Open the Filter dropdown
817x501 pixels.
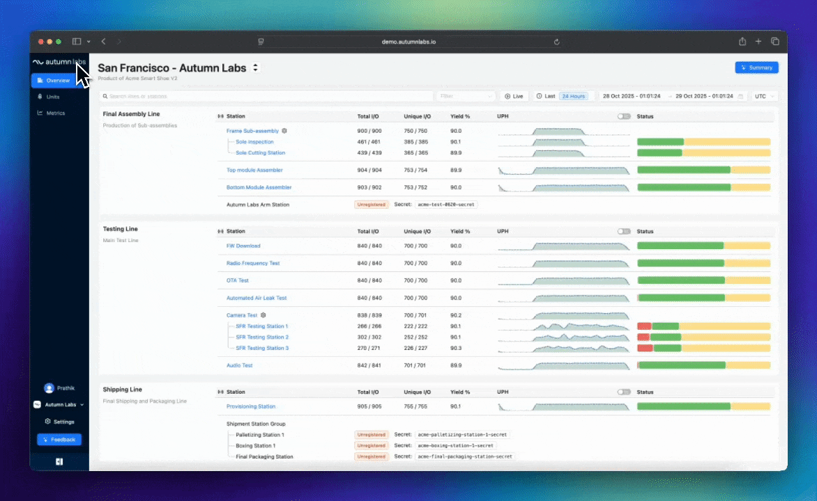[x=466, y=96]
